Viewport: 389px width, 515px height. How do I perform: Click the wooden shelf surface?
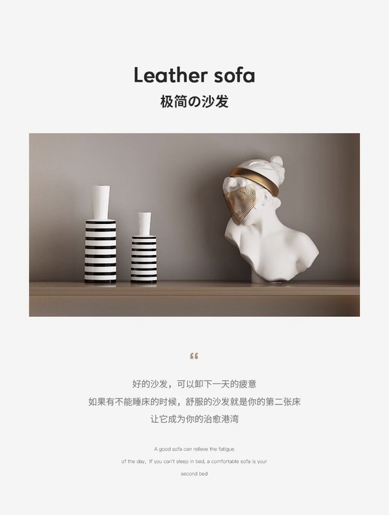(194, 298)
